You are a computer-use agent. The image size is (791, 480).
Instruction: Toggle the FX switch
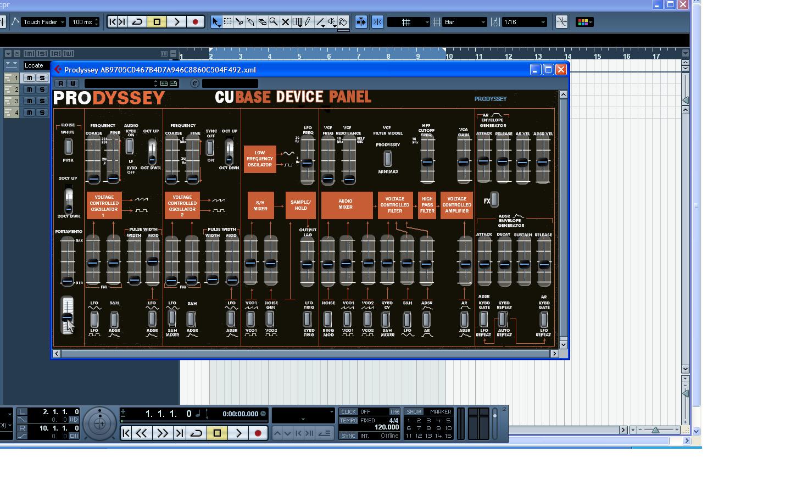pos(494,199)
